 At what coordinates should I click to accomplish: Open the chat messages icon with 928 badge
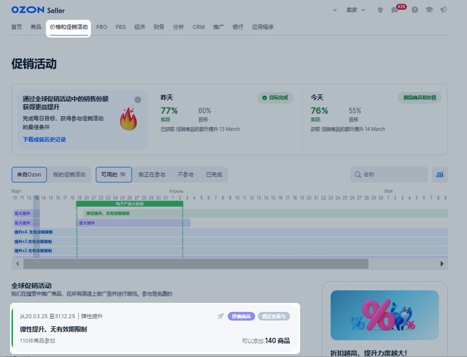pos(395,10)
